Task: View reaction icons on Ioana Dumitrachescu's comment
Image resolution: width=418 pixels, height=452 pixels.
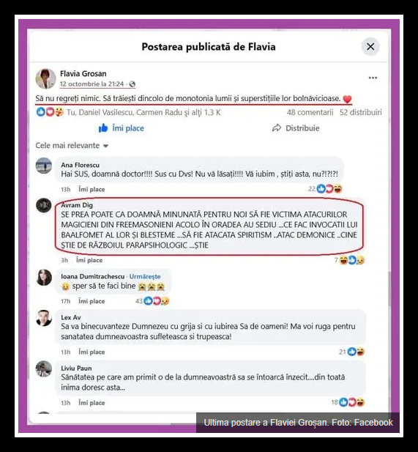Action: (157, 301)
